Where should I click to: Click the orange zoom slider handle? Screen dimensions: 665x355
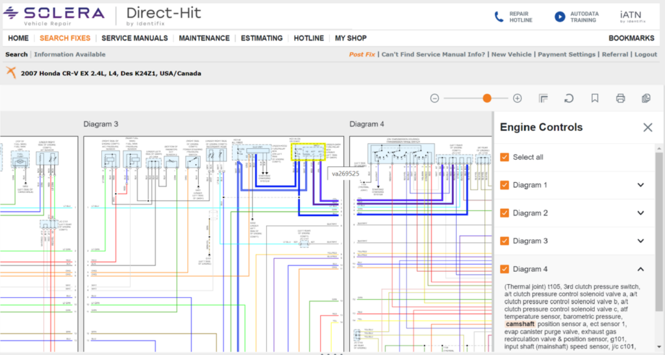[x=486, y=98]
